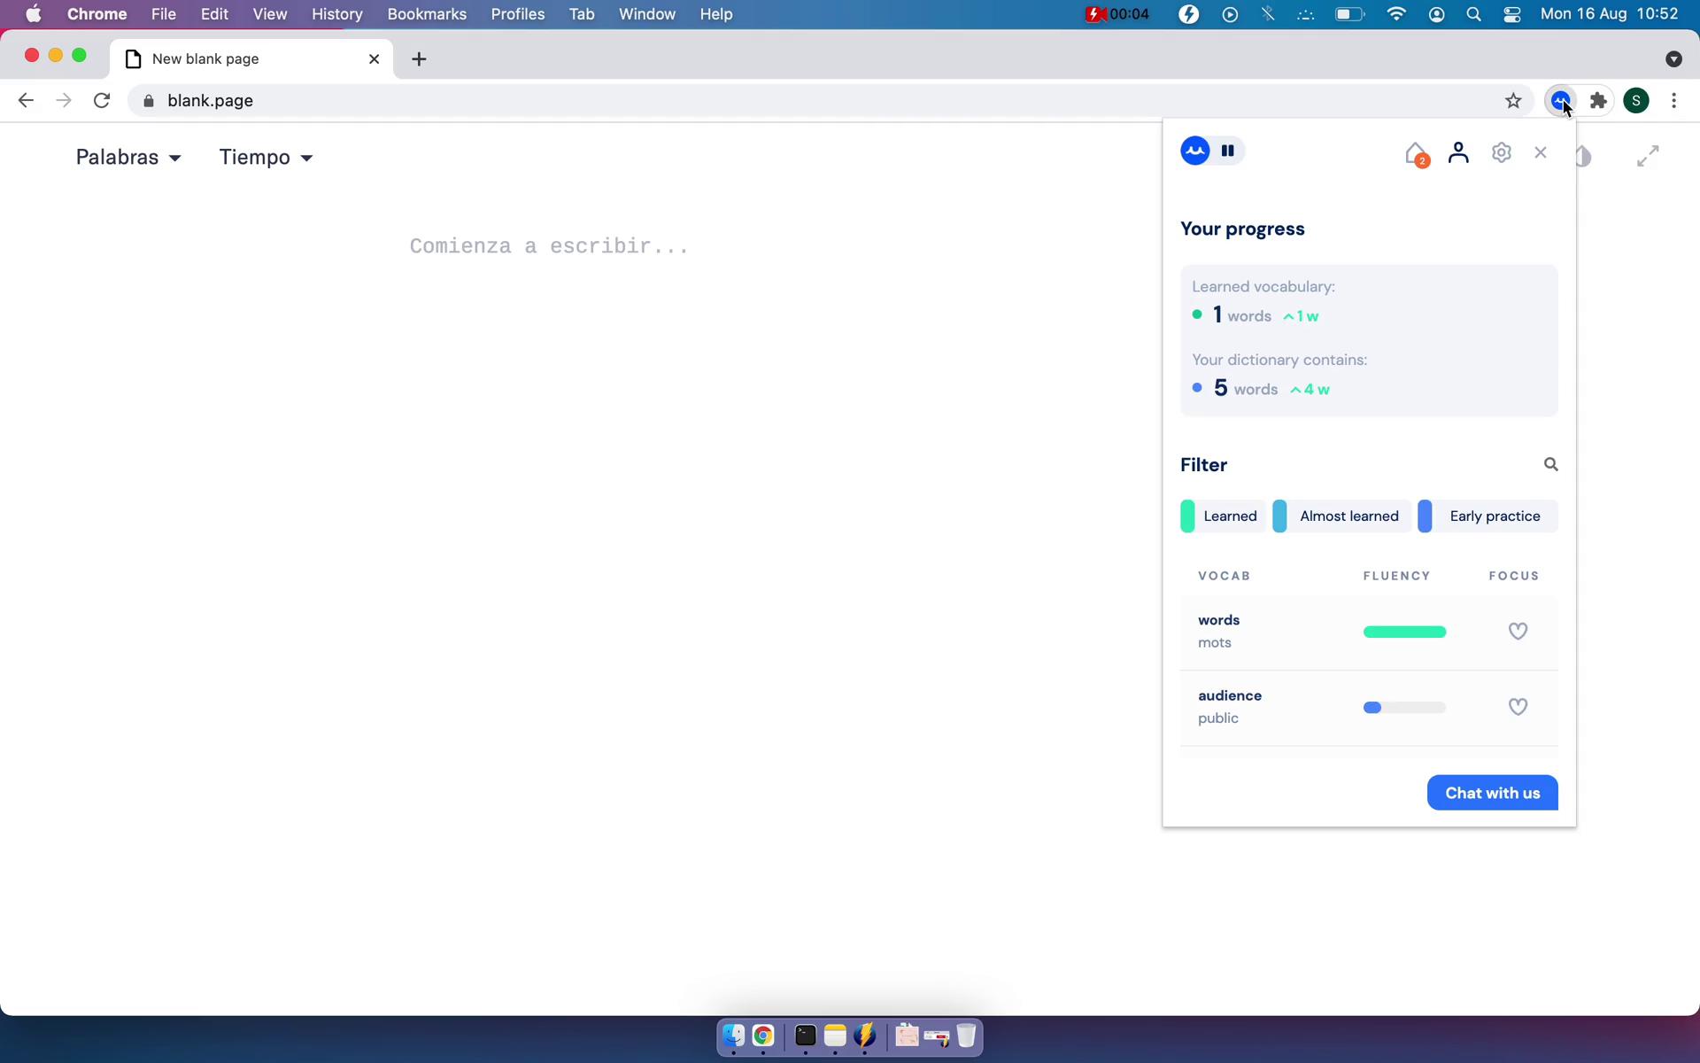Image resolution: width=1700 pixels, height=1063 pixels.
Task: Open the Chrome menu bar item
Action: tap(97, 13)
